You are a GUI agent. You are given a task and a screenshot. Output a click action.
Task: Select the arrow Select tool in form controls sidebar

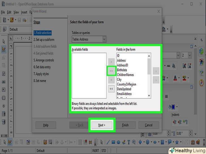(x=4, y=41)
